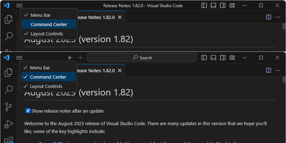Show release notes after an update checkbox
This screenshot has width=286, height=143.
(x=28, y=111)
